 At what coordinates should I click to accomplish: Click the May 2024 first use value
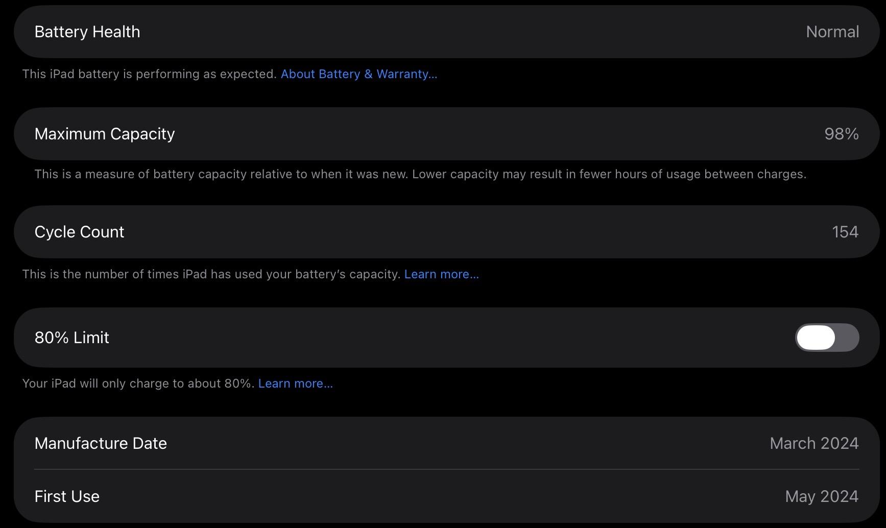tap(821, 496)
